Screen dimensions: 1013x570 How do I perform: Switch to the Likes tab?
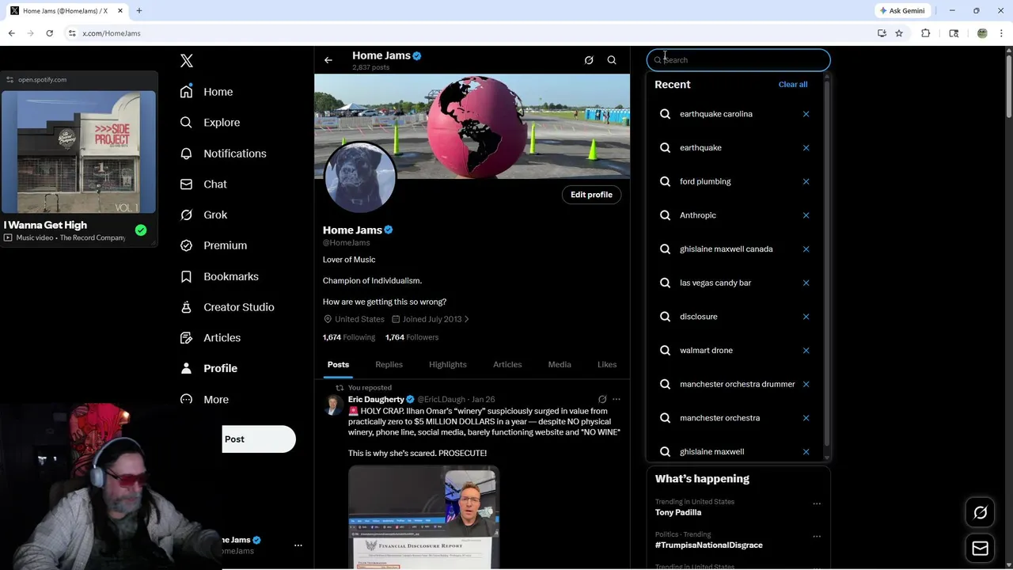pyautogui.click(x=607, y=365)
